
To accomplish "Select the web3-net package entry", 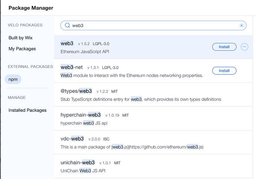I will click(x=72, y=67).
